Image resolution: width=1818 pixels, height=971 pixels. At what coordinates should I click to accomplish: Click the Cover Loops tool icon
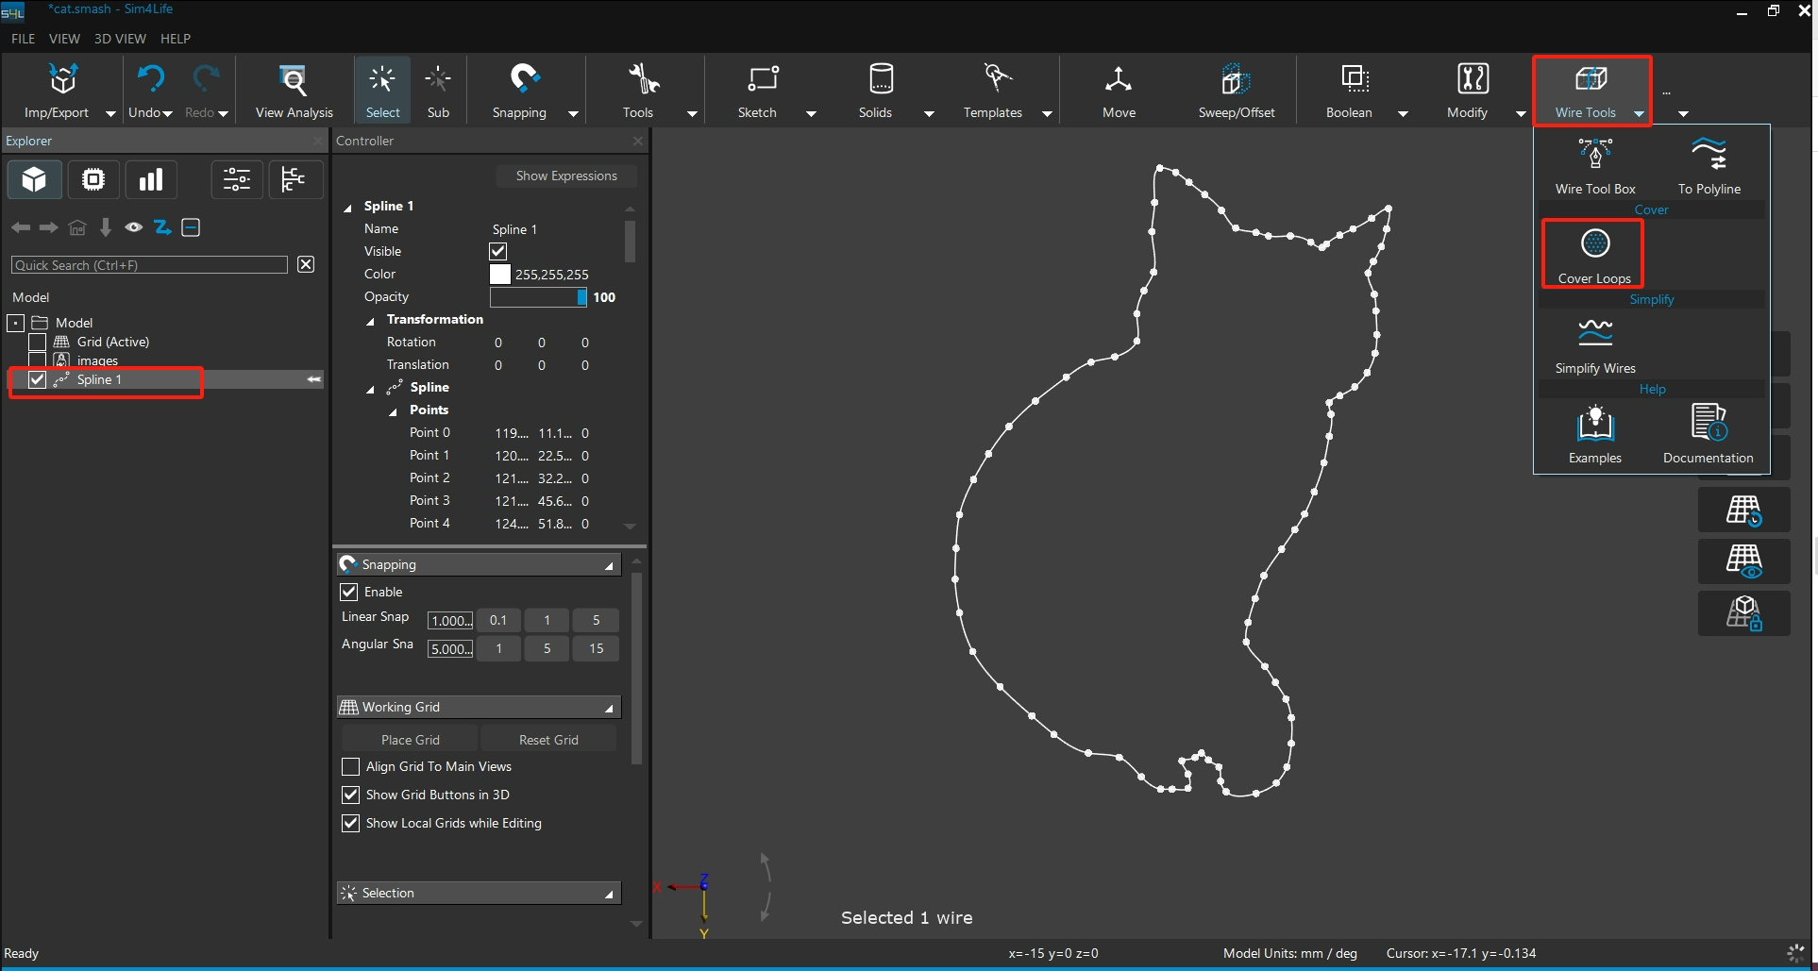(1594, 244)
